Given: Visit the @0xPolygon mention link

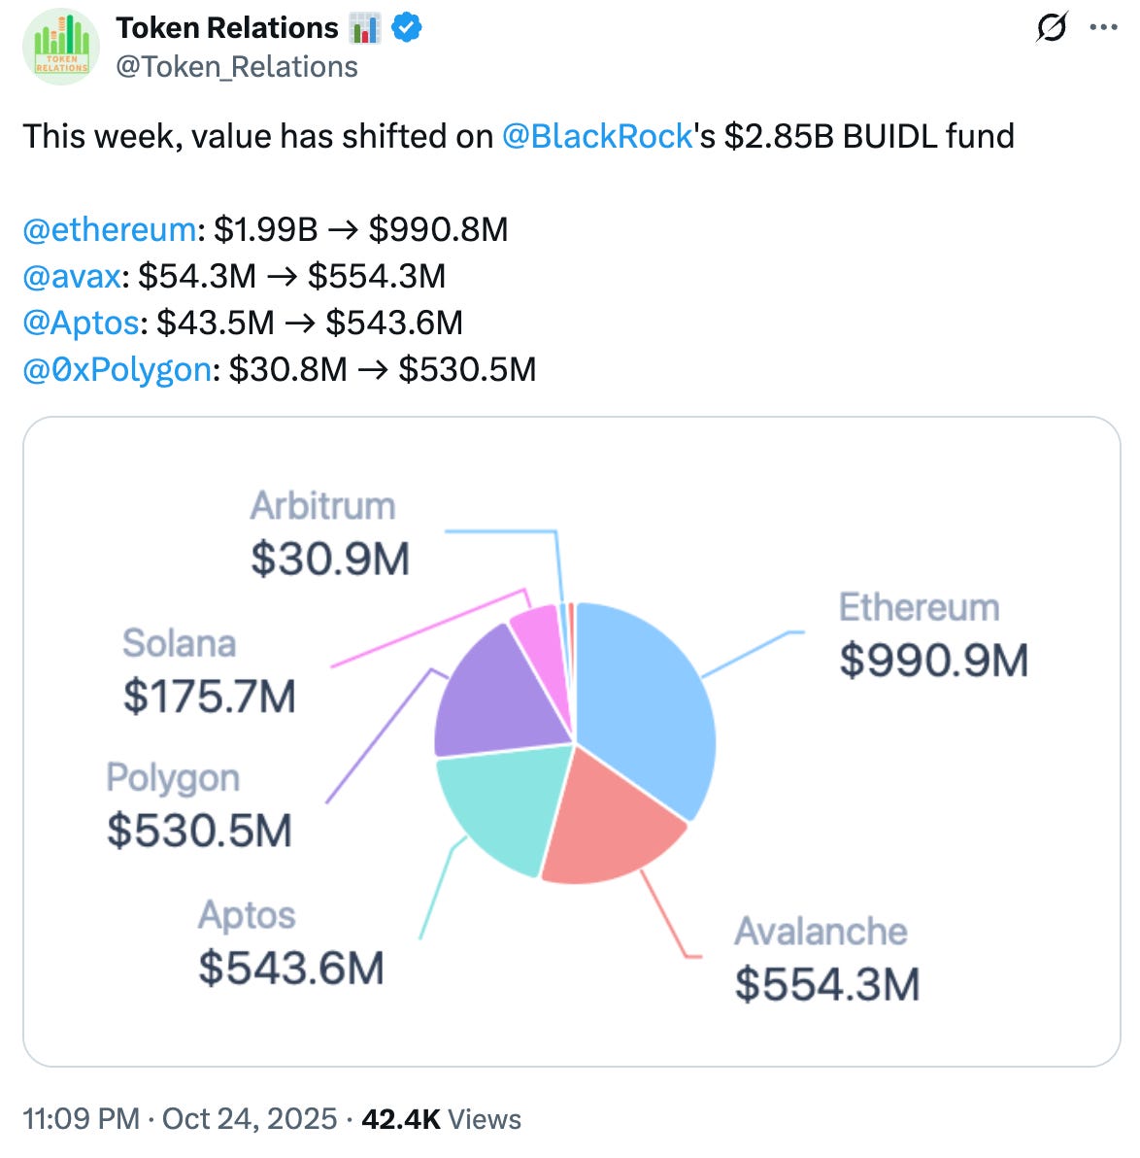Looking at the screenshot, I should [117, 369].
